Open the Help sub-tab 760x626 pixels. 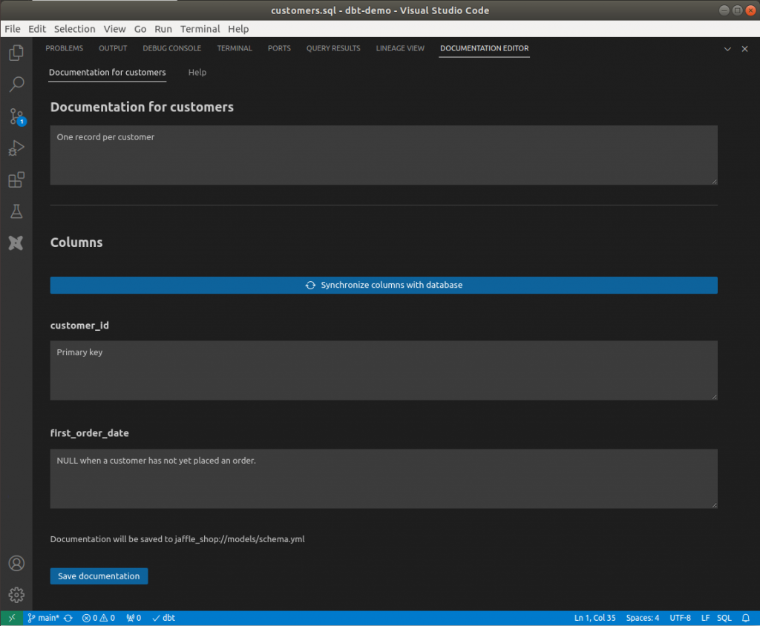pos(197,72)
